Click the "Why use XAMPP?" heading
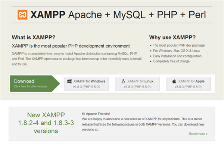Image resolution: width=224 pixels, height=145 pixels. (x=172, y=37)
